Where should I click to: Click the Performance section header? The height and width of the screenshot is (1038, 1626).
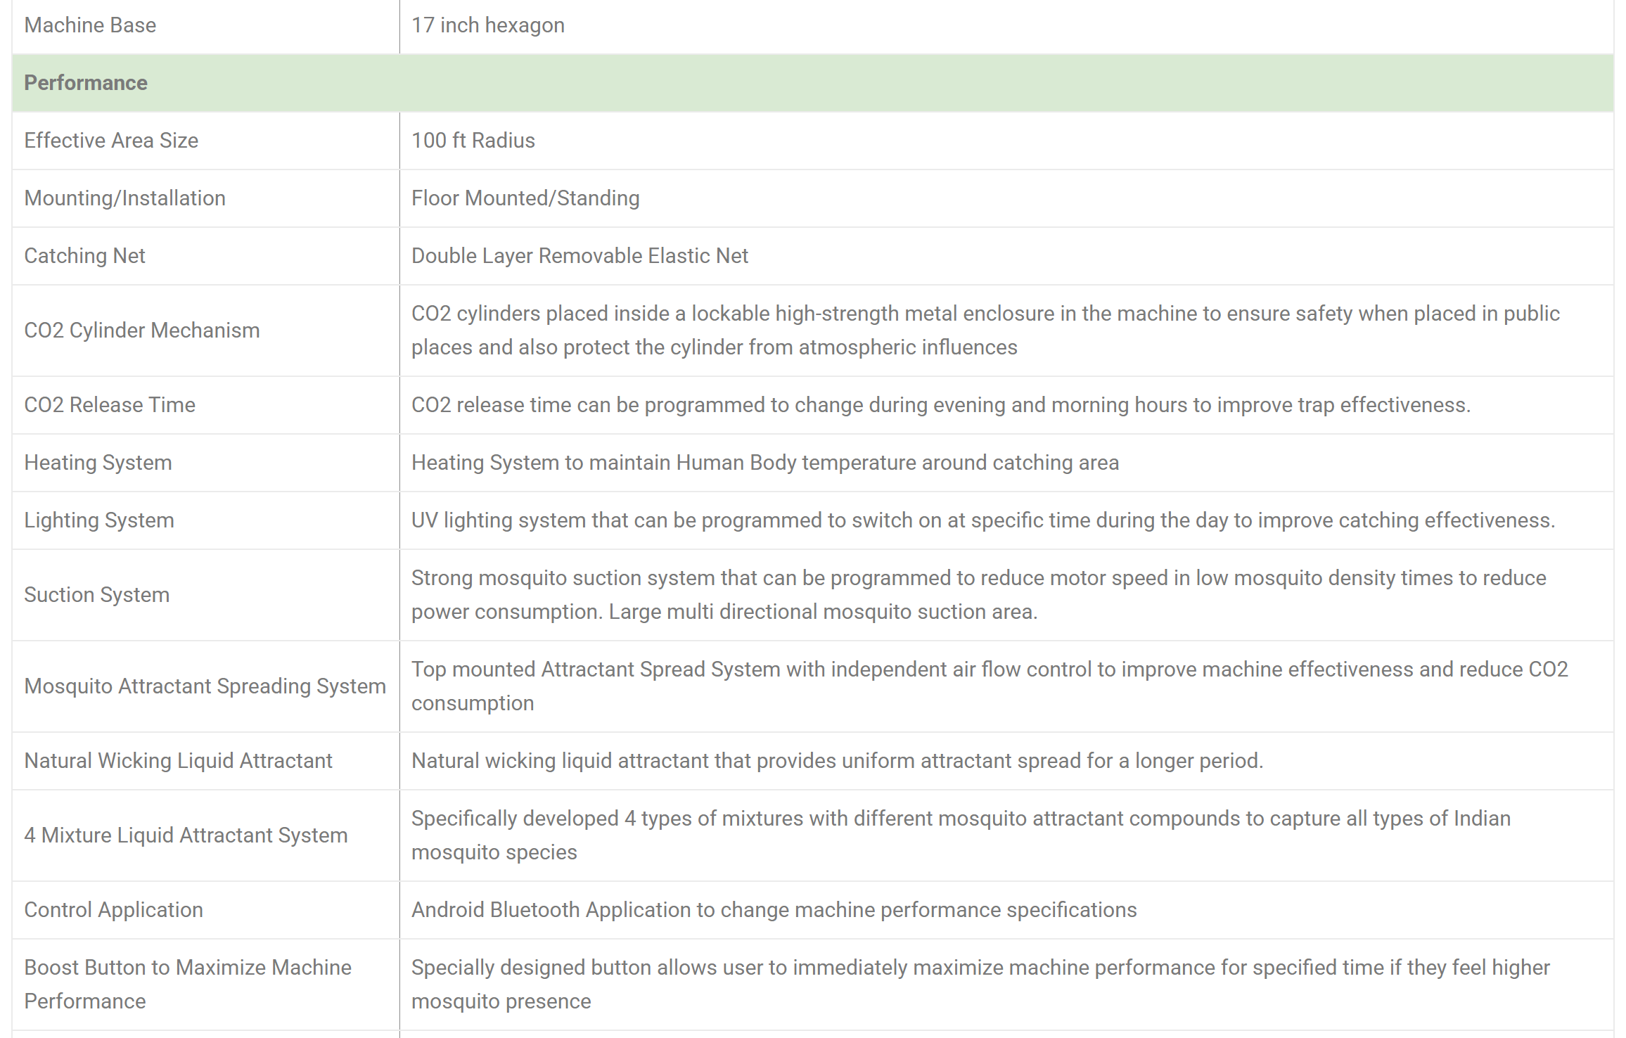pos(86,83)
